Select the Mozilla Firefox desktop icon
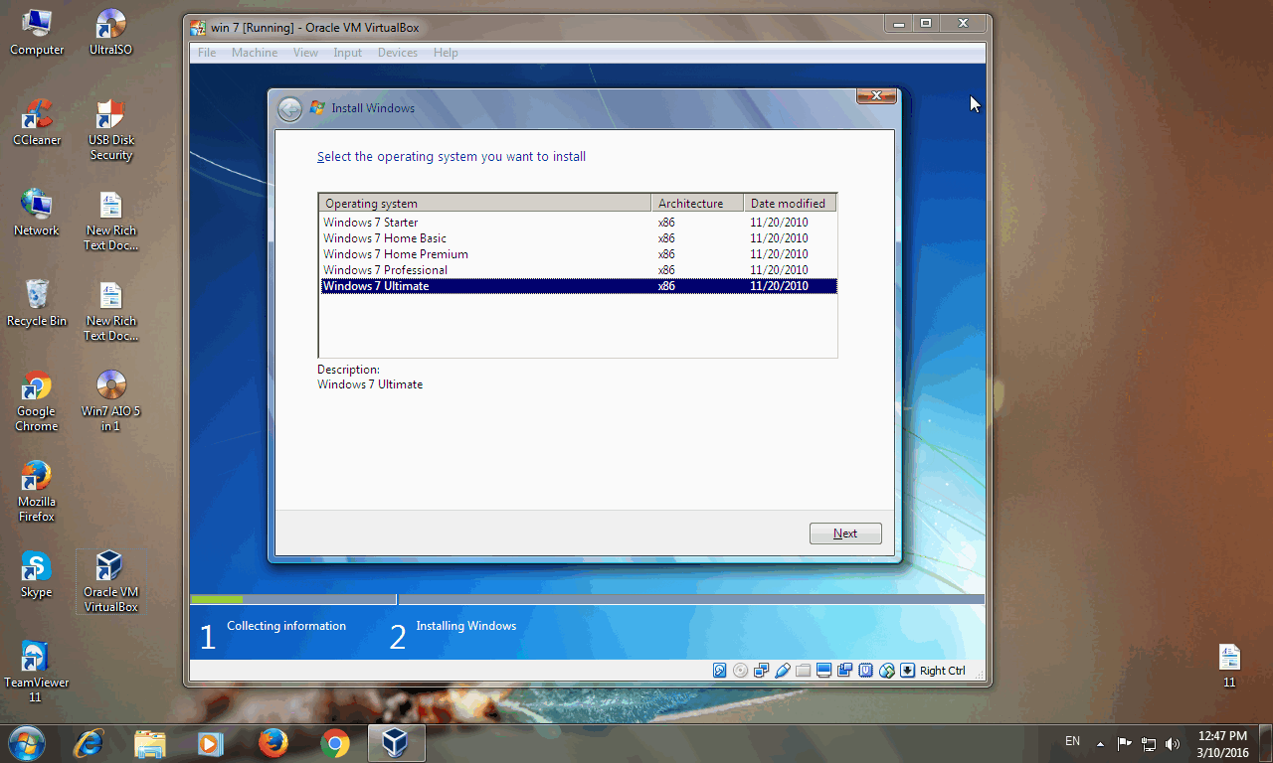This screenshot has height=763, width=1273. tap(37, 491)
